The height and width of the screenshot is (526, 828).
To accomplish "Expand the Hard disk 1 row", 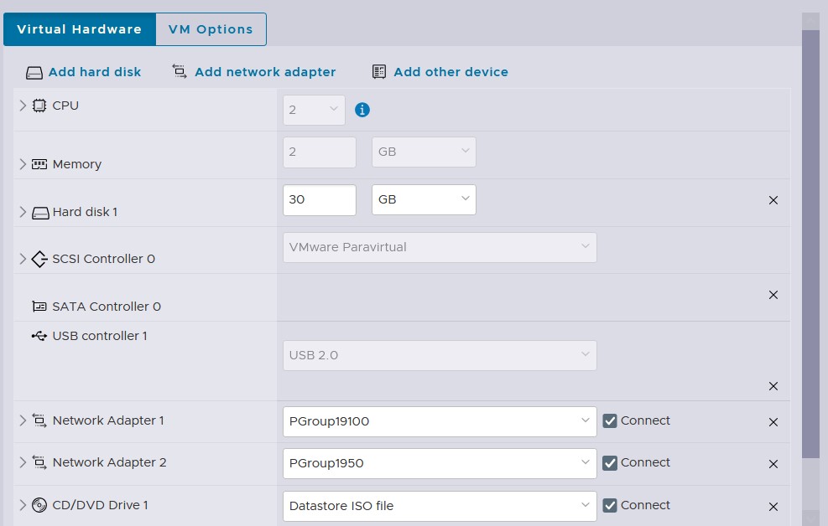I will click(23, 213).
